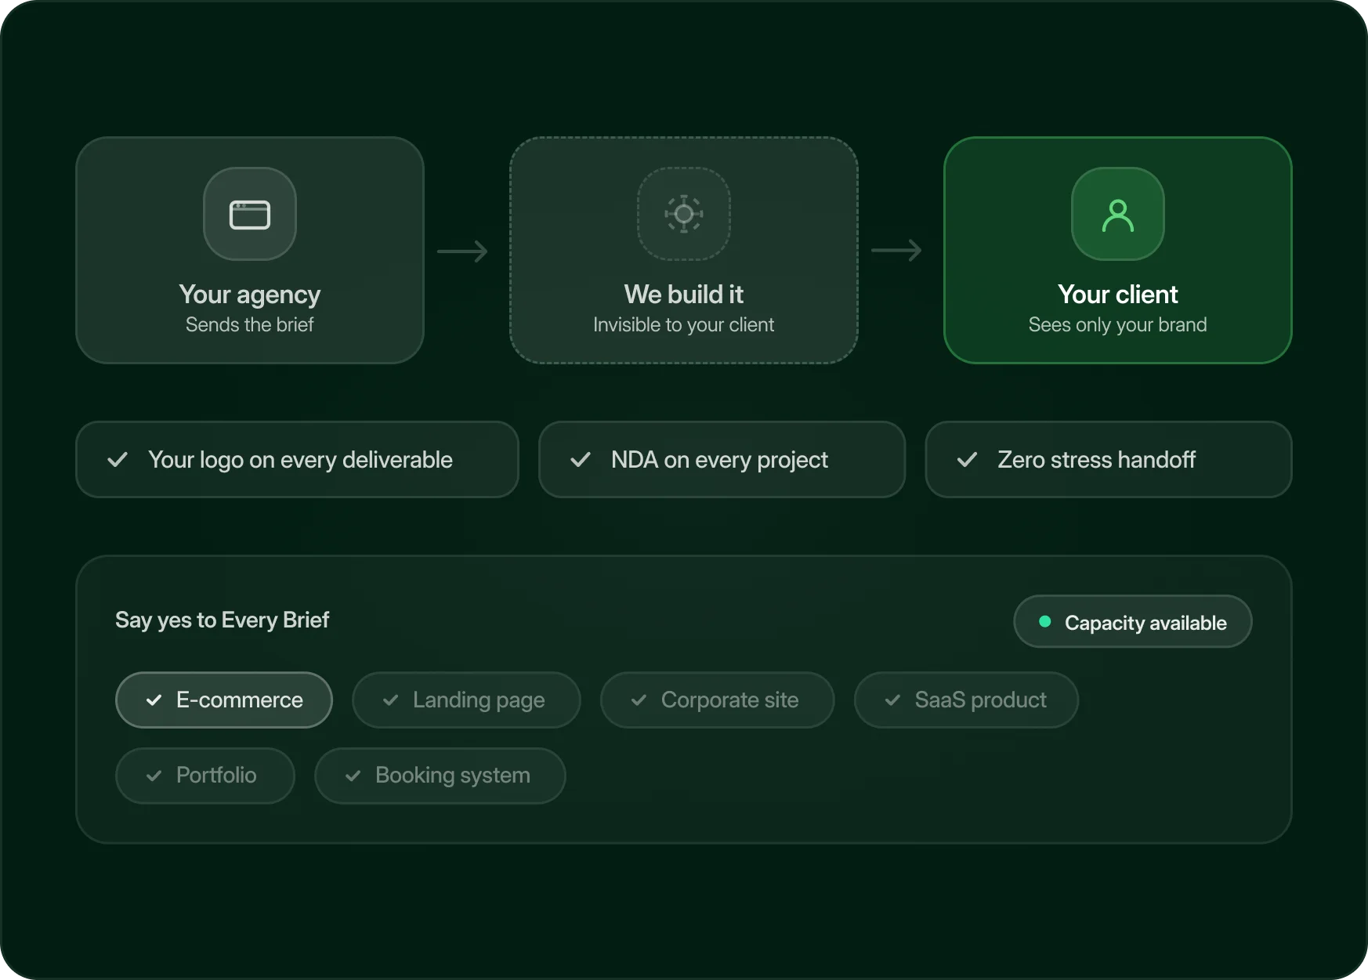The image size is (1368, 980).
Task: Toggle the E-commerce chip
Action: (x=224, y=700)
